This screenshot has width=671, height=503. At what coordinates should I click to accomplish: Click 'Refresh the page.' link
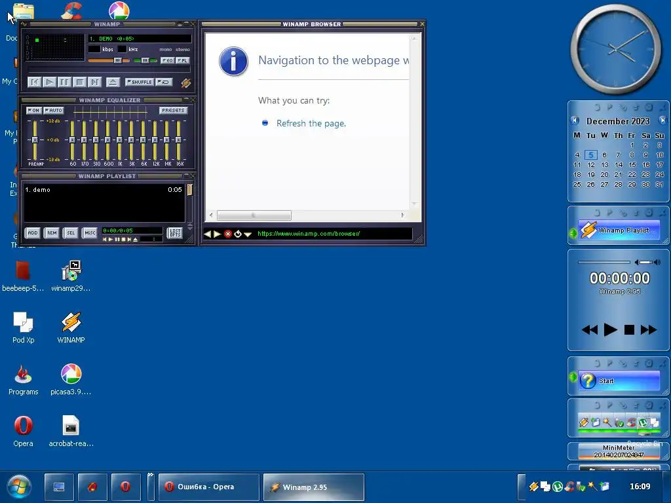[311, 123]
